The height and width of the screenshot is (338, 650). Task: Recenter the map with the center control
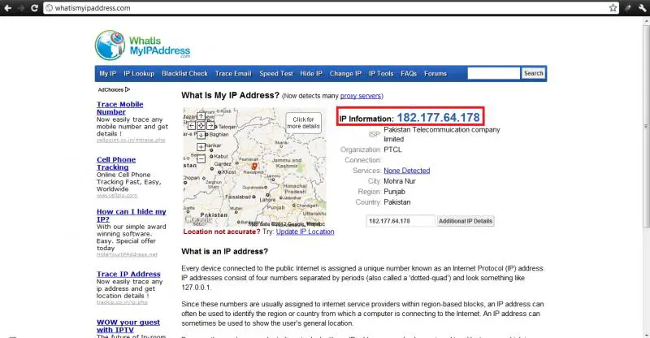click(x=201, y=125)
